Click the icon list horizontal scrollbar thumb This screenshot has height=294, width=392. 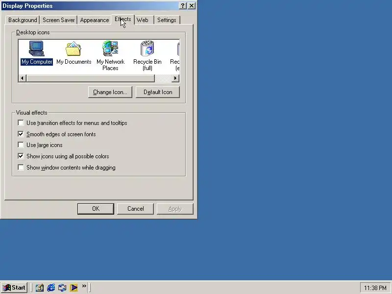click(91, 78)
